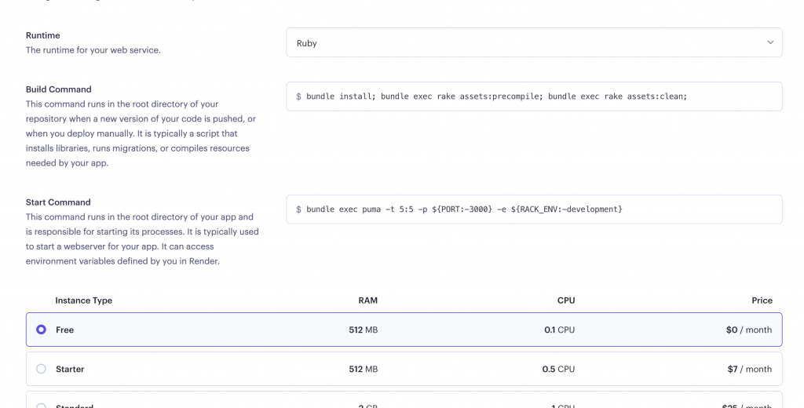Choose the Standard instance radio button
This screenshot has width=804, height=408.
[x=42, y=405]
